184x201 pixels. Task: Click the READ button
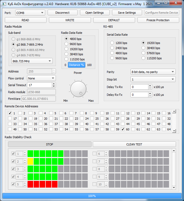(26, 20)
